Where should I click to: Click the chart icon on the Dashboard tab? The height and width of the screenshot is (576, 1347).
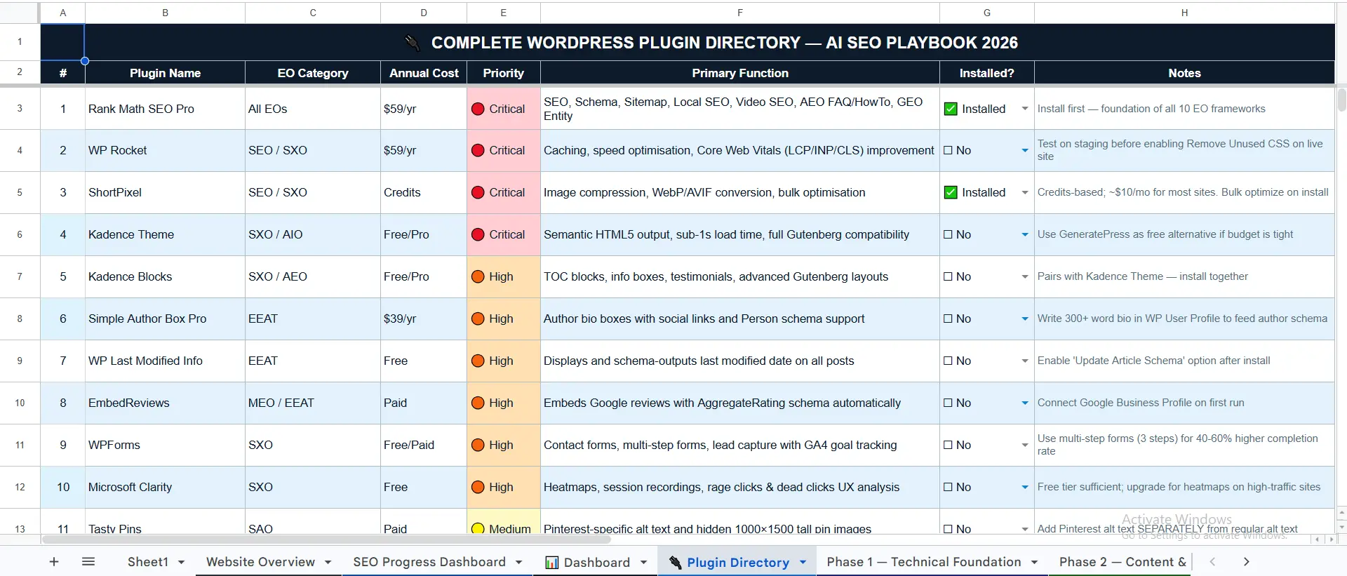click(552, 562)
